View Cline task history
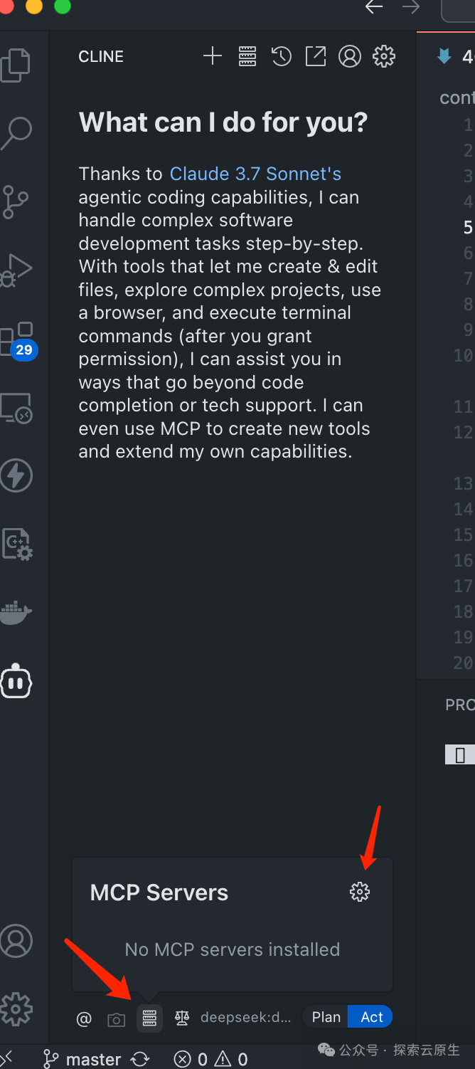475x1069 pixels. click(281, 56)
